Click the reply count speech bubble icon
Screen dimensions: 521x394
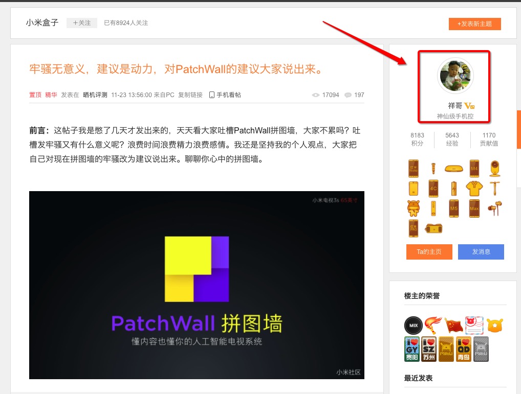point(348,95)
